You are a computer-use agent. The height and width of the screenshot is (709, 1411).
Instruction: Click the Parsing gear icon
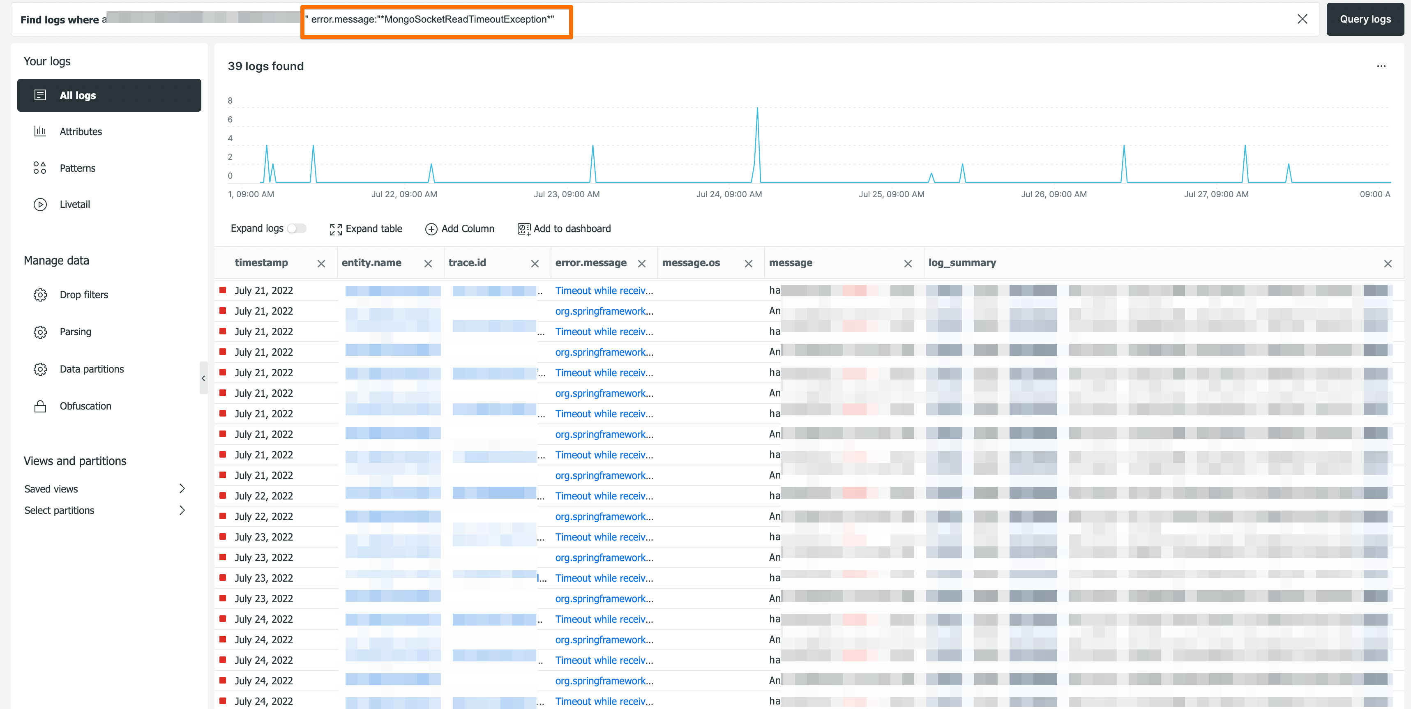point(40,332)
